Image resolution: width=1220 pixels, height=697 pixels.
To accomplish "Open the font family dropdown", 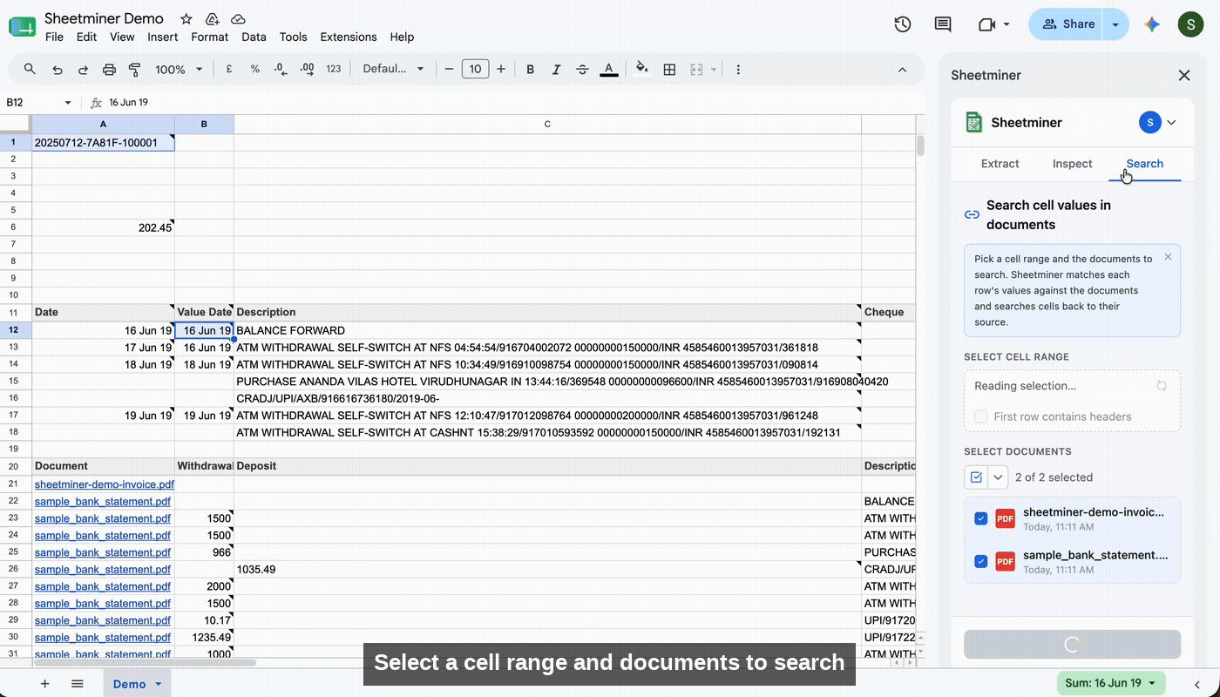I will [393, 70].
